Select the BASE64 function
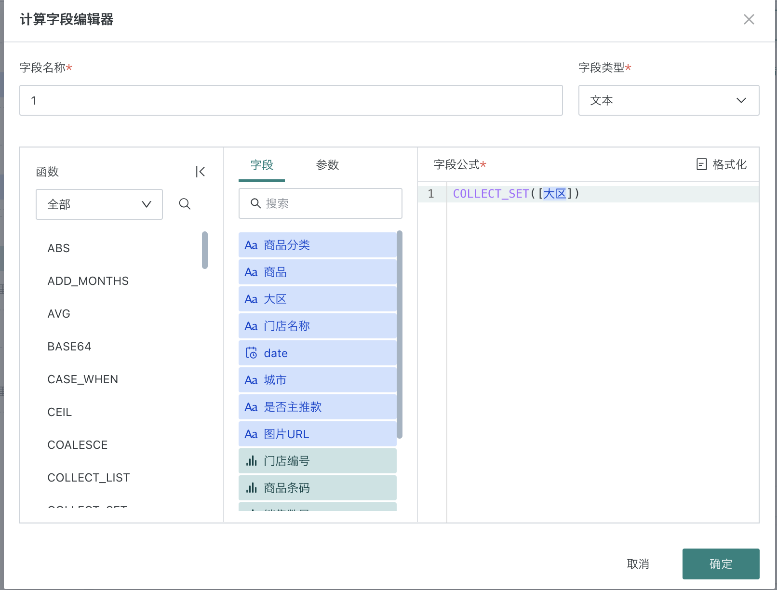The width and height of the screenshot is (777, 590). [69, 347]
